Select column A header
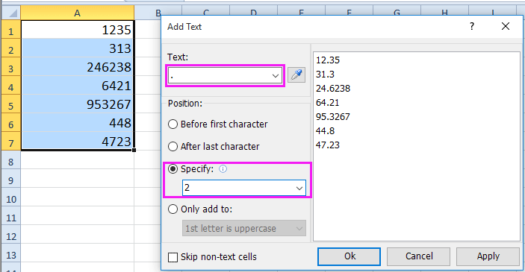 (78, 13)
